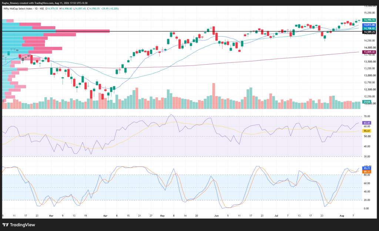Click the 12,500.00 price axis label
This screenshot has height=231, width=379.
point(370,89)
